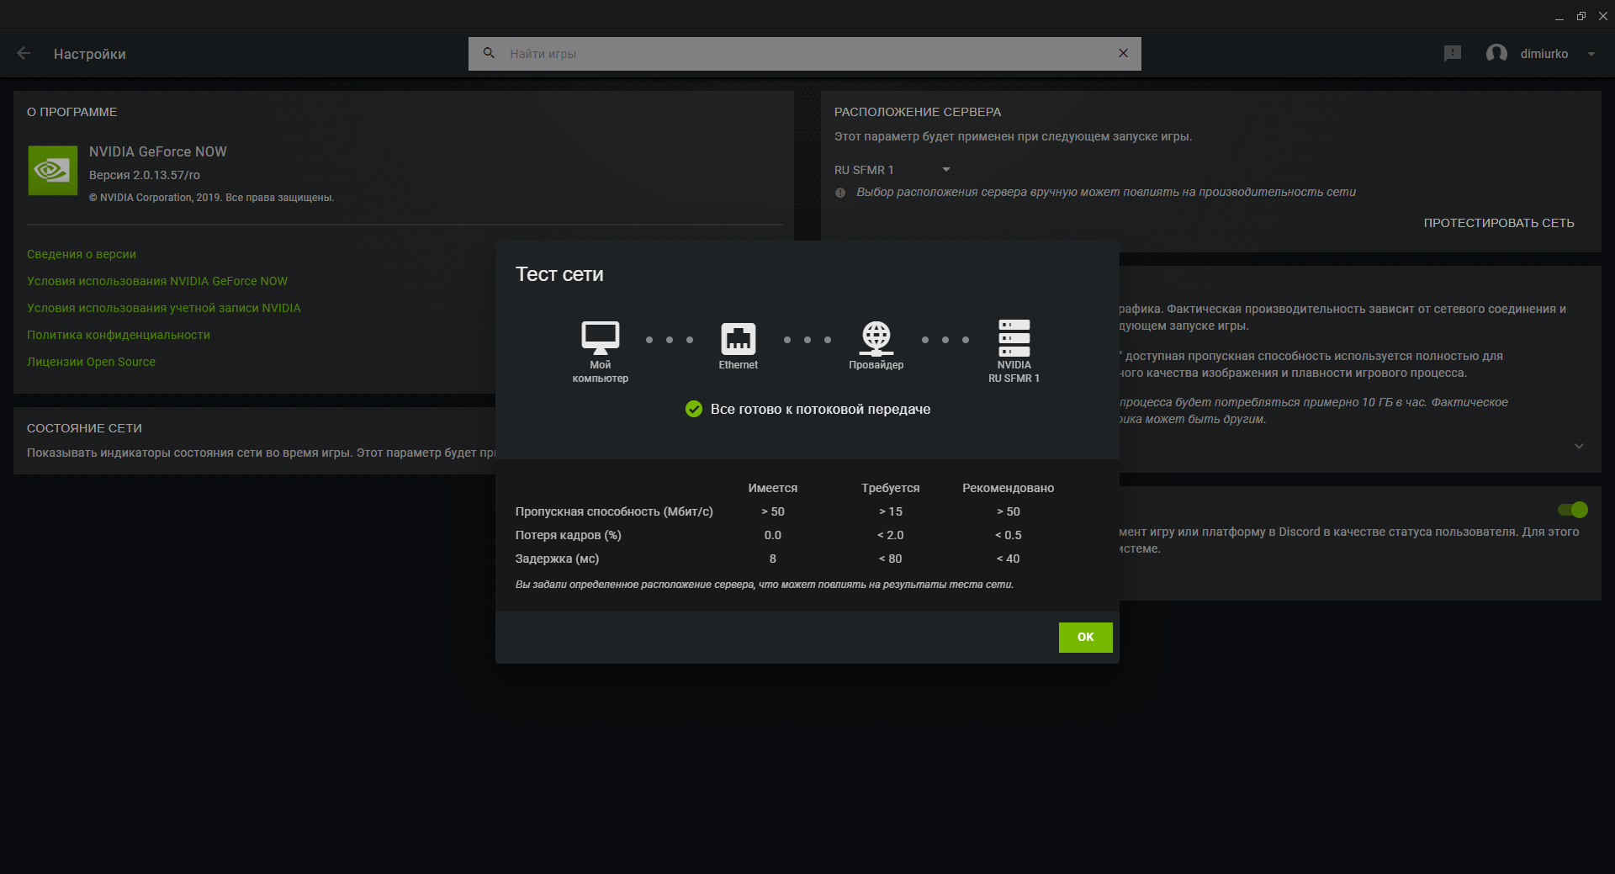Viewport: 1615px width, 874px height.
Task: Toggle the Discord status switch off
Action: point(1572,510)
